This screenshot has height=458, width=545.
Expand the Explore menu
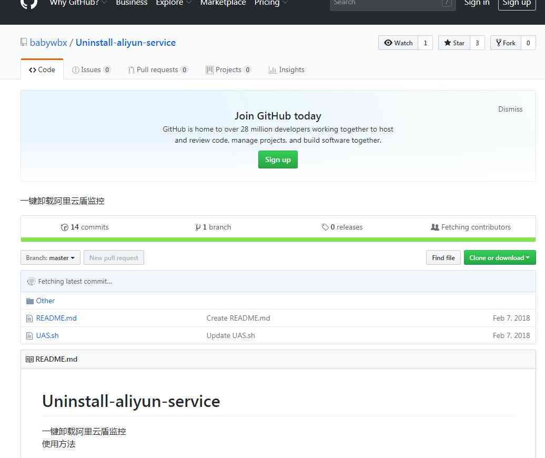point(174,3)
